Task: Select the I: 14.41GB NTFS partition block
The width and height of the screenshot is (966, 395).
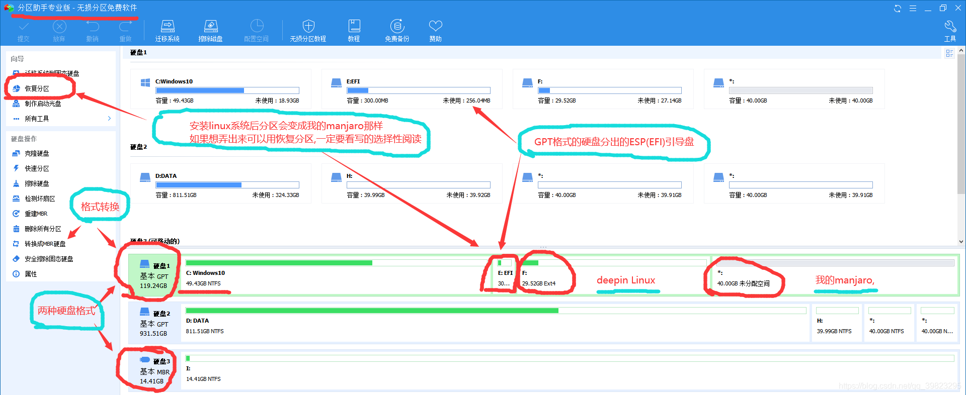Action: (x=570, y=370)
